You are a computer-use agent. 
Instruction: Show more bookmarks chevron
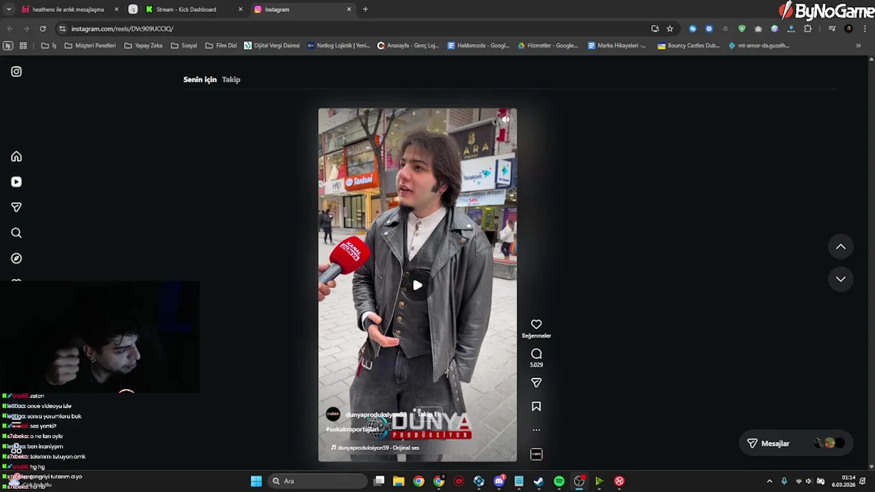click(859, 46)
